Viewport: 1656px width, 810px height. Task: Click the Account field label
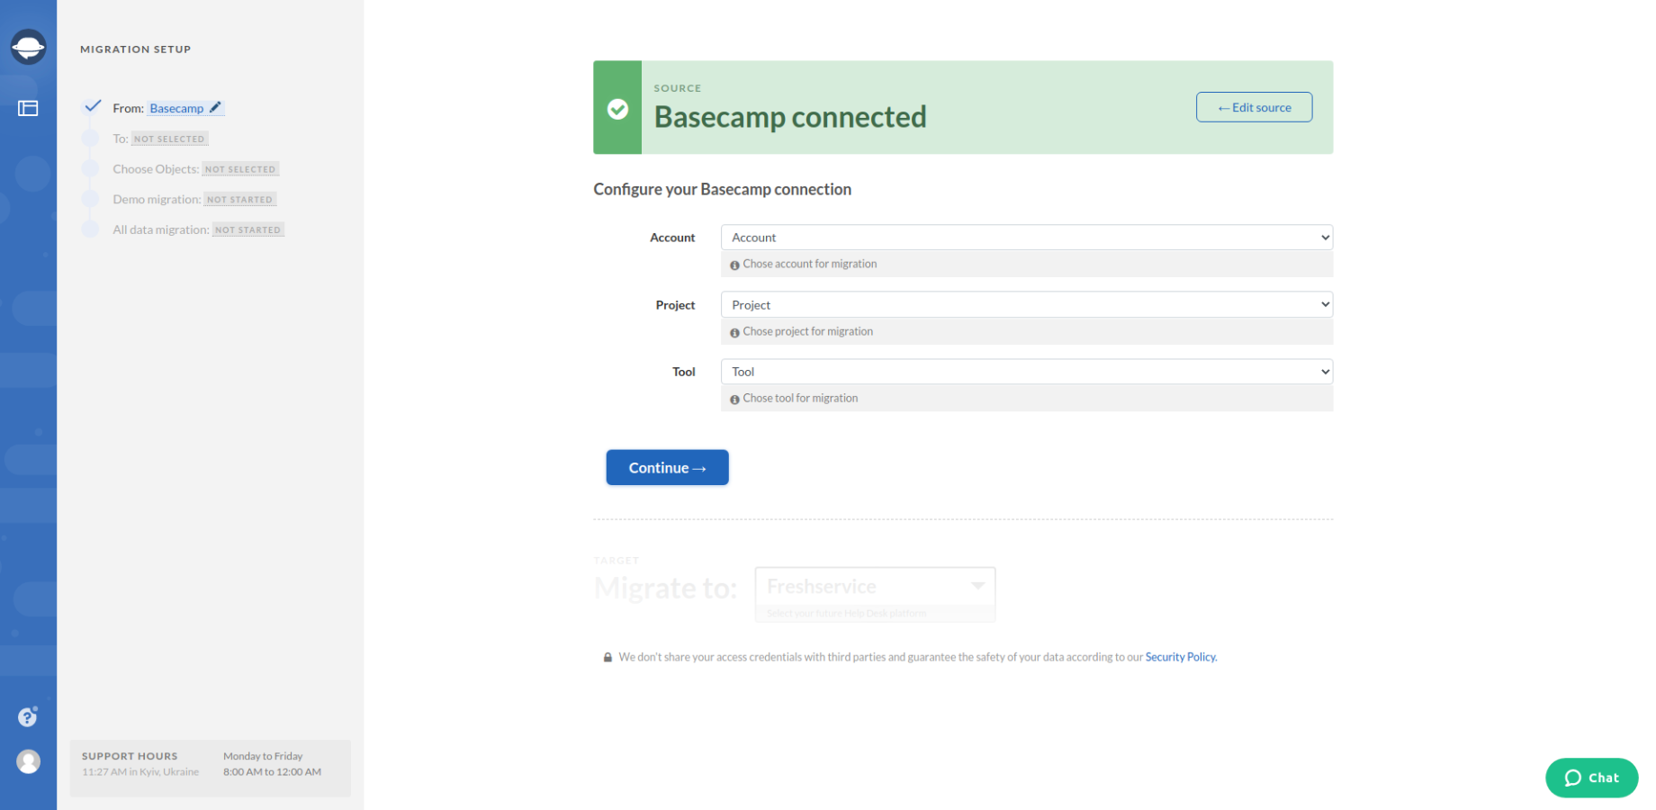[672, 238]
